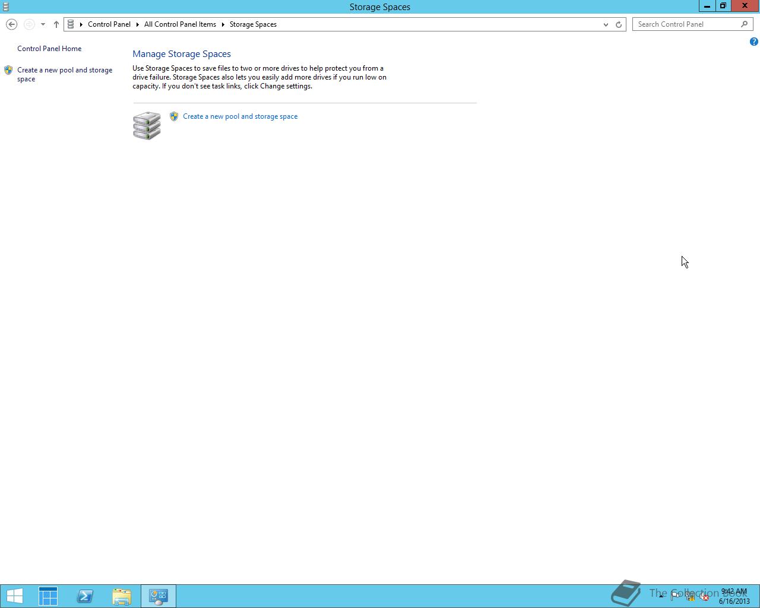This screenshot has height=608, width=760.
Task: Launch PowerShell from the taskbar
Action: click(85, 596)
